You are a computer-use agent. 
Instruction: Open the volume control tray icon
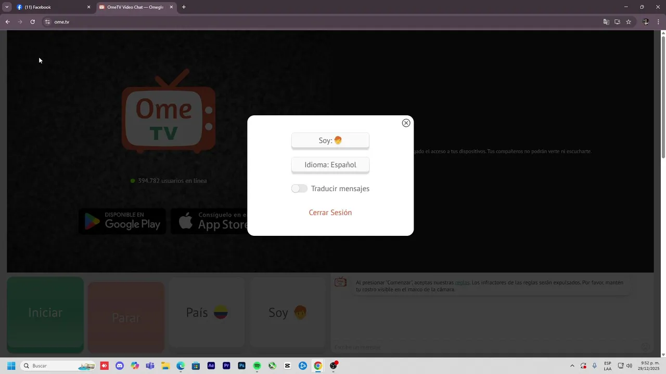(629, 366)
